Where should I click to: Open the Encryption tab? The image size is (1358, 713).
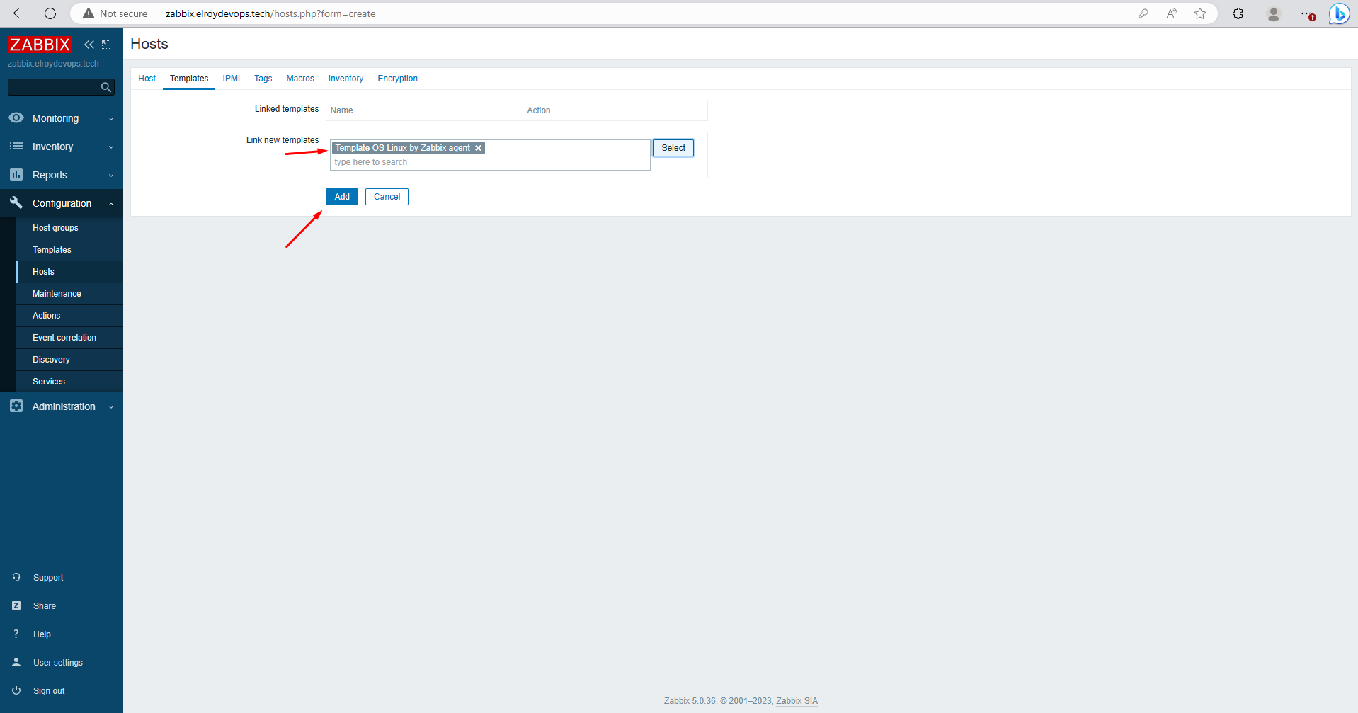tap(397, 79)
